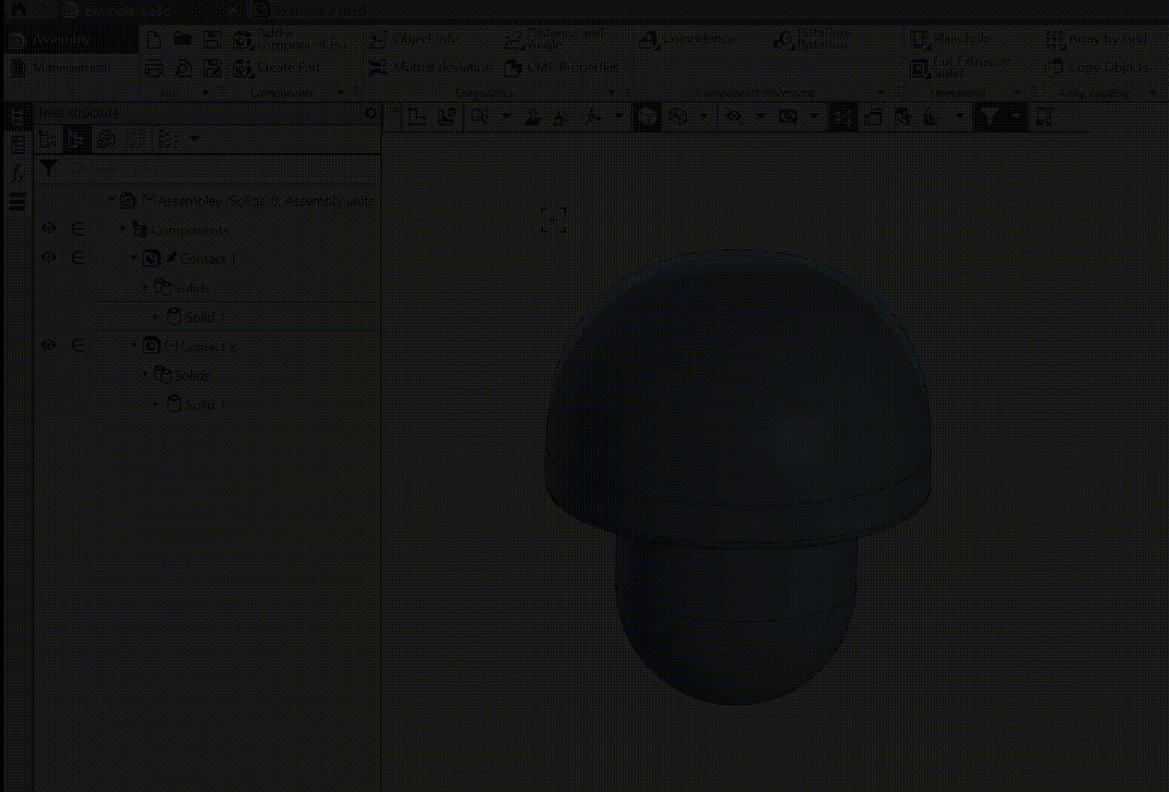Click the Array by Grid tool
Image resolution: width=1169 pixels, height=792 pixels.
coord(1096,40)
